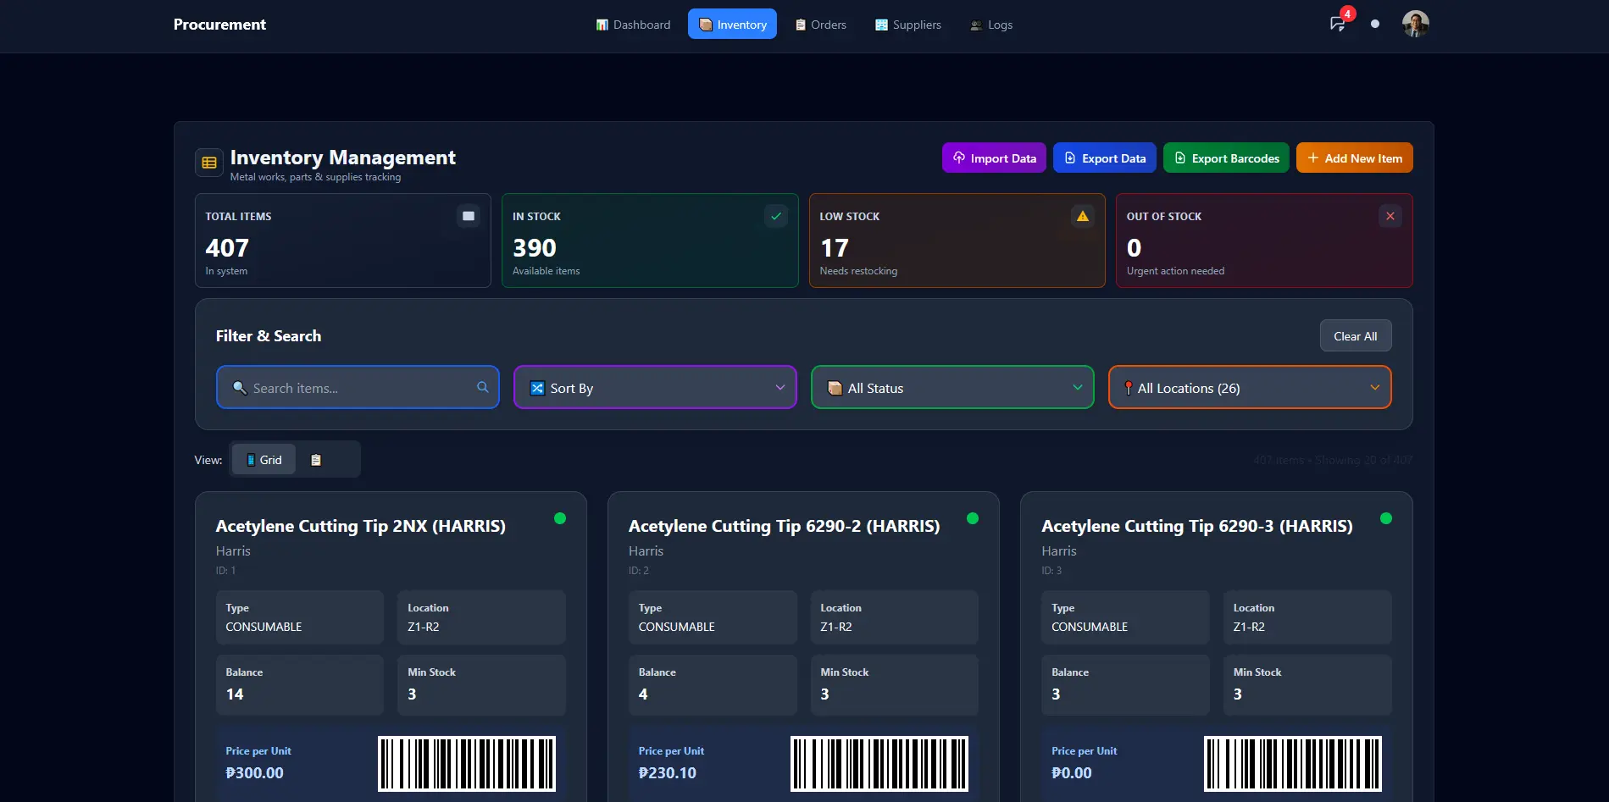Click the warning triangle on Low Stock card
Viewport: 1609px width, 802px height.
coord(1082,216)
